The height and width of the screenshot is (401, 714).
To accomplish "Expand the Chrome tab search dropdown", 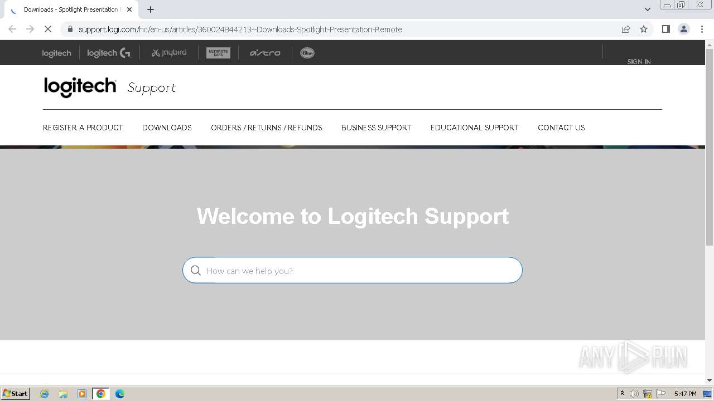I will pyautogui.click(x=648, y=9).
